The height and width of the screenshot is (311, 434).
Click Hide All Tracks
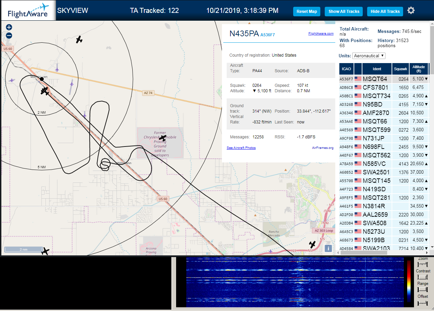[385, 11]
